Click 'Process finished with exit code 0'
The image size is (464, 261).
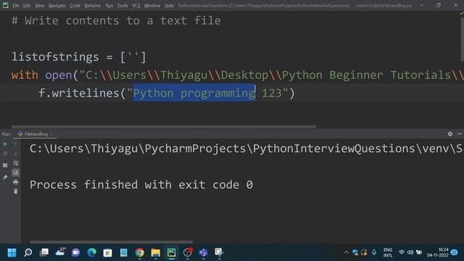point(141,185)
